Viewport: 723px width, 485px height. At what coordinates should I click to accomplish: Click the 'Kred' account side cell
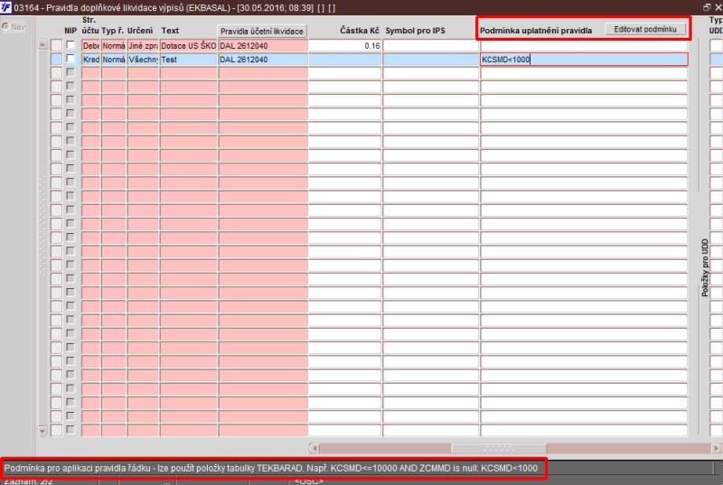(91, 60)
